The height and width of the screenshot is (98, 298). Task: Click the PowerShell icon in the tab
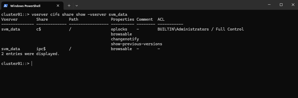(x=5, y=6)
